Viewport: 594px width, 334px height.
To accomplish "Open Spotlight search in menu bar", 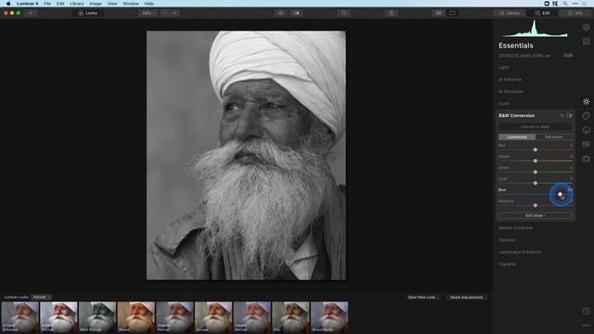I will [x=565, y=4].
